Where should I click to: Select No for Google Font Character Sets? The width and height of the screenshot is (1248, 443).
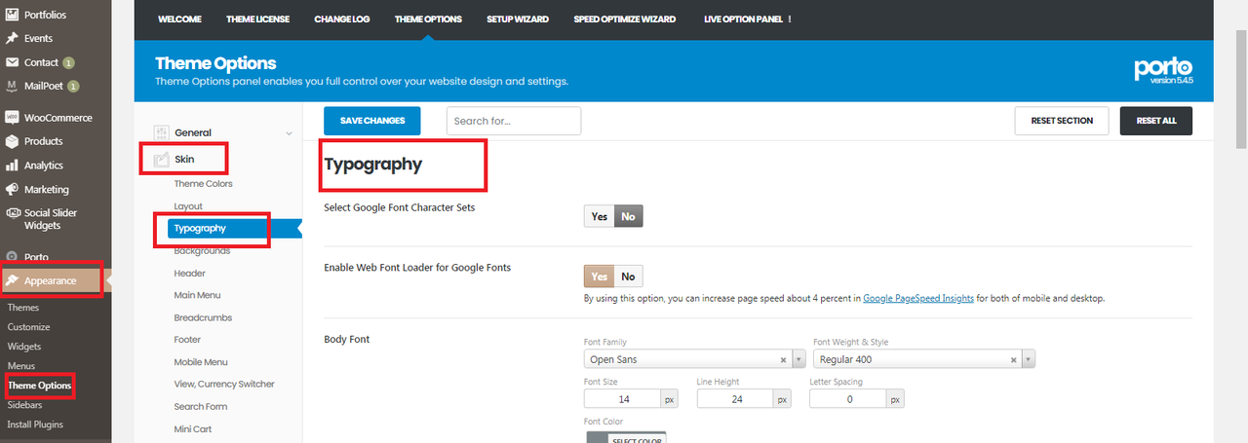pyautogui.click(x=628, y=216)
